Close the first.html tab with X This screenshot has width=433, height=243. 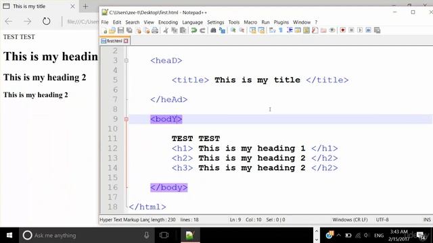coord(126,41)
